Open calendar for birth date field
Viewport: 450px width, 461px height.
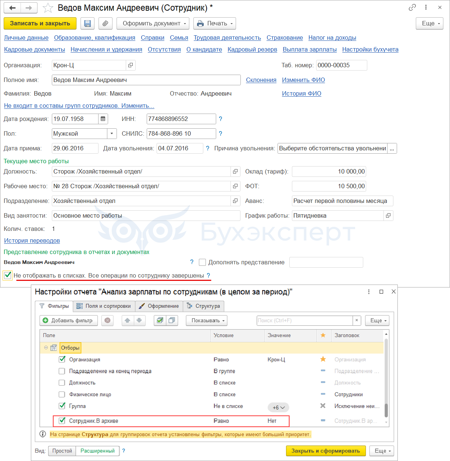103,119
